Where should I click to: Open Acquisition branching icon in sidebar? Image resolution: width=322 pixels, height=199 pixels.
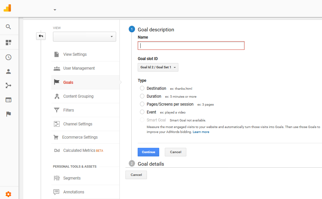(x=8, y=85)
